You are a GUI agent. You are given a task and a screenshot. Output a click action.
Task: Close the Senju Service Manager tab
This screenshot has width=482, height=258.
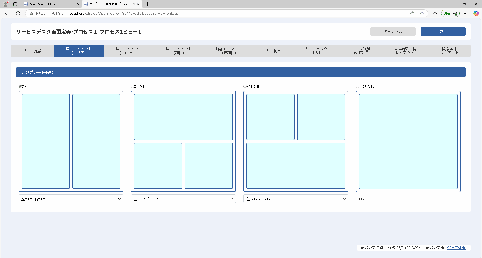point(78,4)
